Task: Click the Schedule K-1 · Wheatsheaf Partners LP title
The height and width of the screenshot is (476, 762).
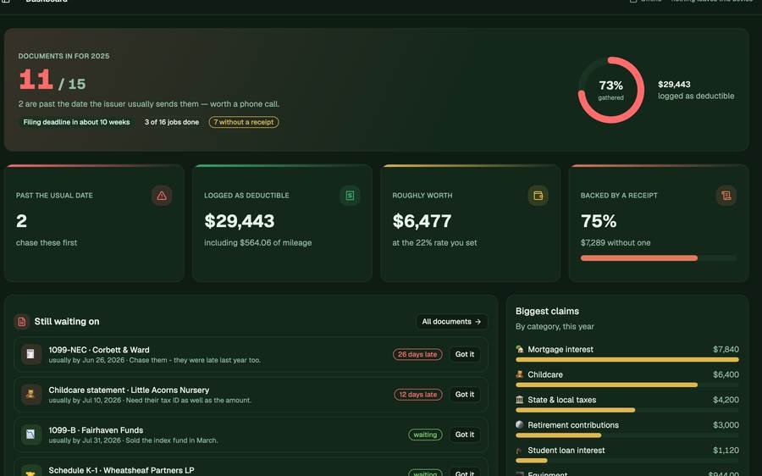Action: click(121, 470)
